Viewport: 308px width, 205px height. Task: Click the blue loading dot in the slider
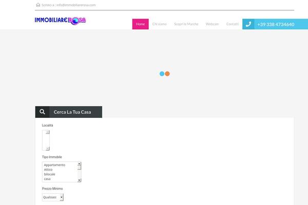[x=162, y=74]
